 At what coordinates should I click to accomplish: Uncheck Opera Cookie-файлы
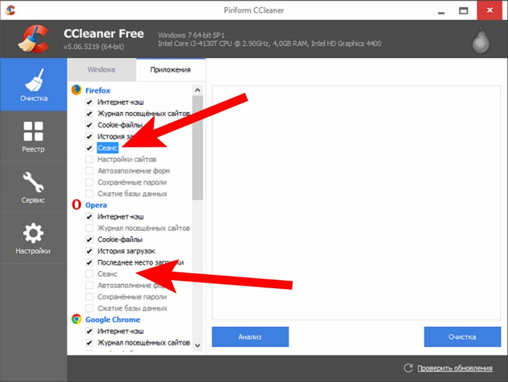click(89, 240)
